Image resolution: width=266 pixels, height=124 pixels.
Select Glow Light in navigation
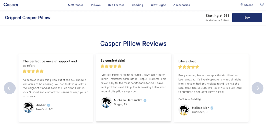[x=158, y=5]
